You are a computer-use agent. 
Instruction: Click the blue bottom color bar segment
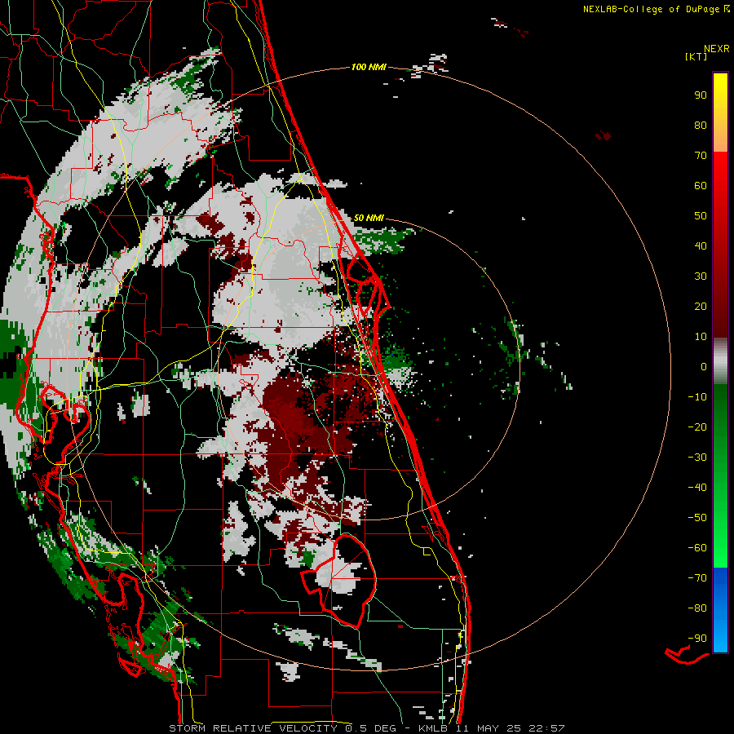[720, 609]
